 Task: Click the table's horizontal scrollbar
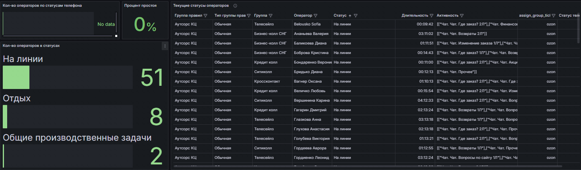[x=368, y=166]
